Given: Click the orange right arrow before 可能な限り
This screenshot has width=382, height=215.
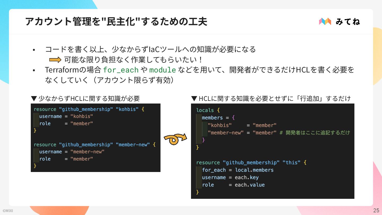Looking at the screenshot, I should point(55,60).
